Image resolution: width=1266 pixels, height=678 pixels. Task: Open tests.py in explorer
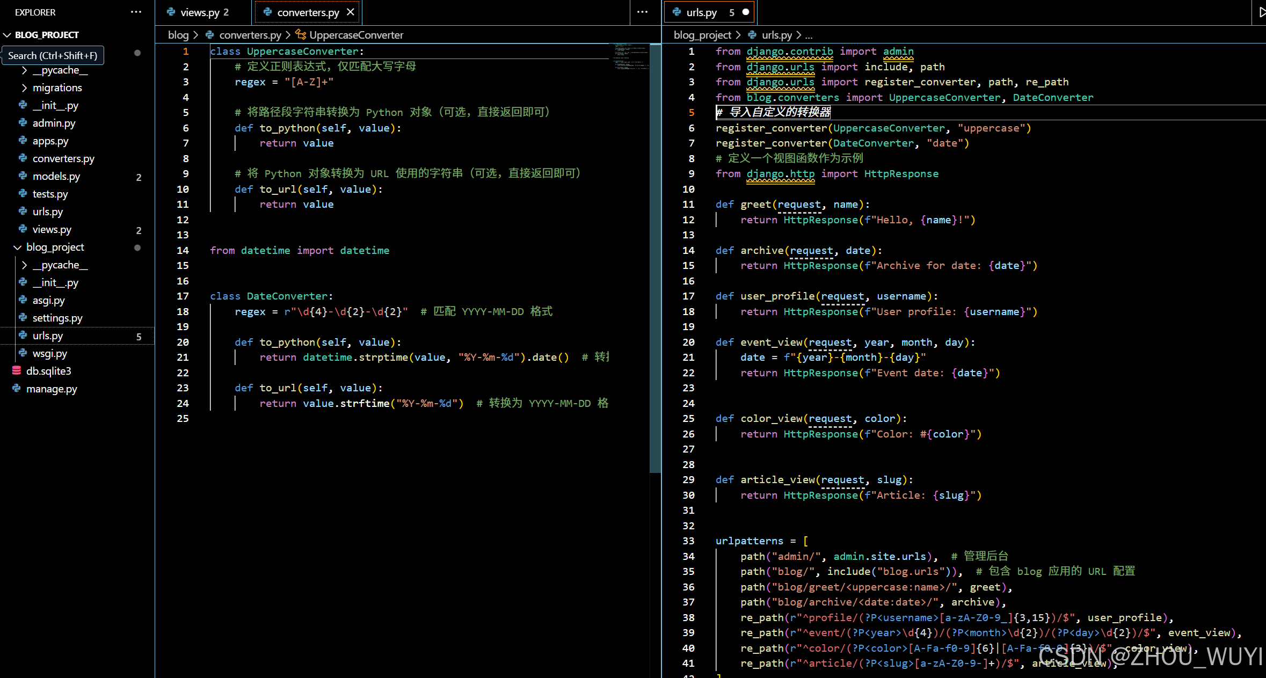pyautogui.click(x=50, y=194)
